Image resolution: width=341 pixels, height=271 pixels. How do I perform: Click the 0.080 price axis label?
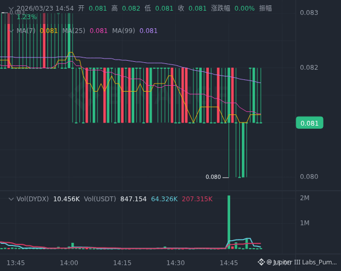click(309, 176)
